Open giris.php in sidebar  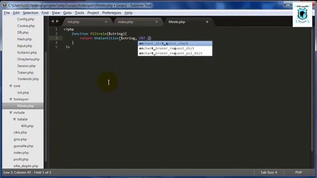20,139
